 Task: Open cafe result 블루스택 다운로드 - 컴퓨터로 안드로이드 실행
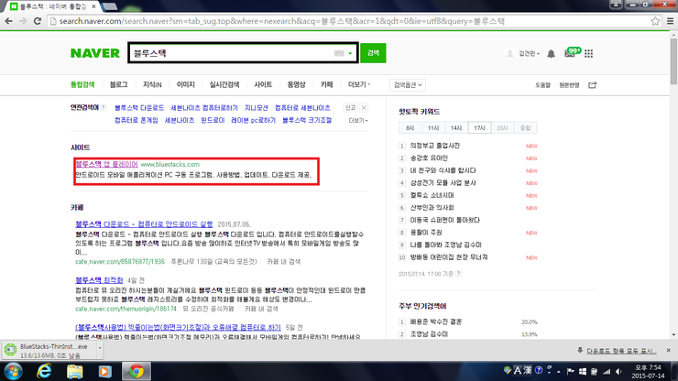coord(144,224)
